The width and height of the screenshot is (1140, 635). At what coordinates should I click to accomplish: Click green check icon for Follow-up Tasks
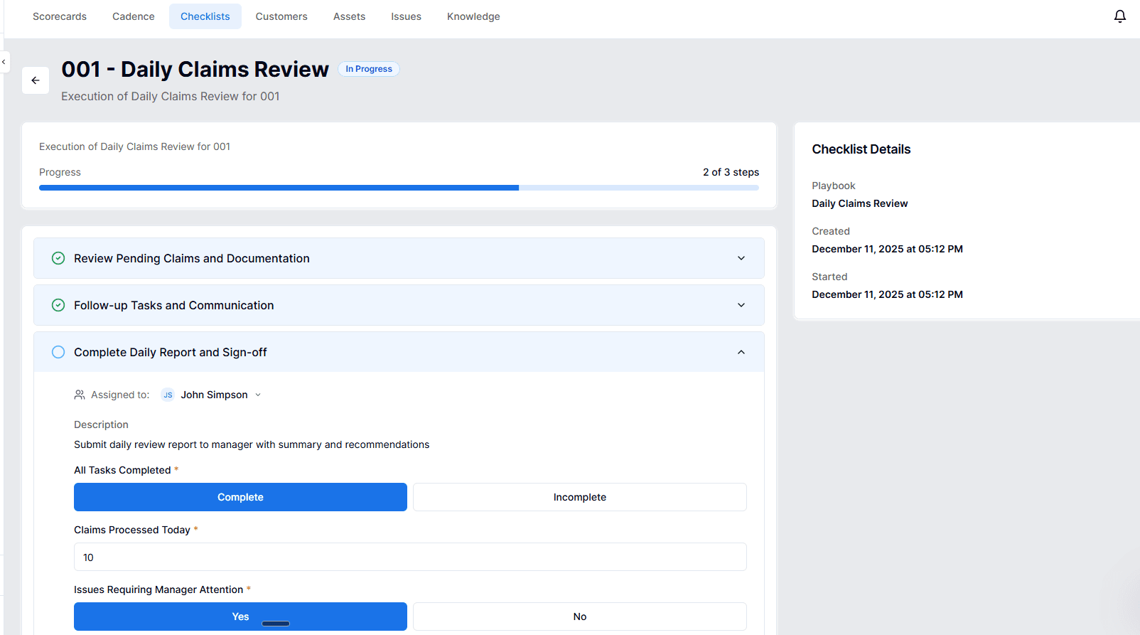pos(58,305)
